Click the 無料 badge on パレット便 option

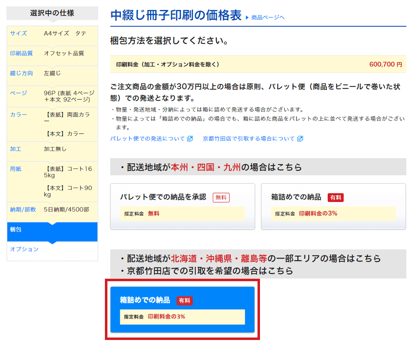(221, 198)
